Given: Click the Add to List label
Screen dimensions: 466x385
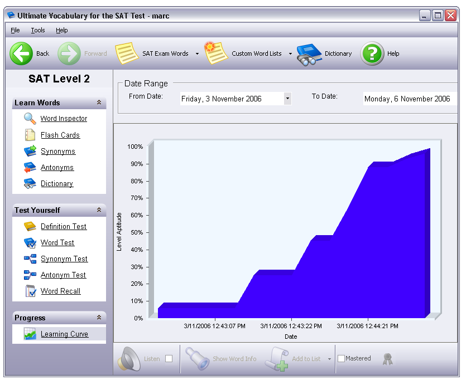Looking at the screenshot, I should (306, 359).
